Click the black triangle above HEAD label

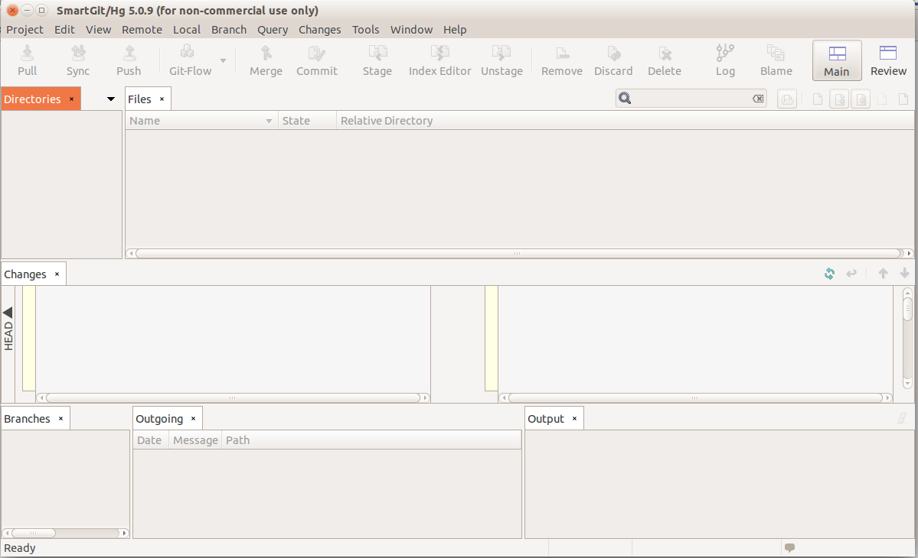click(8, 313)
